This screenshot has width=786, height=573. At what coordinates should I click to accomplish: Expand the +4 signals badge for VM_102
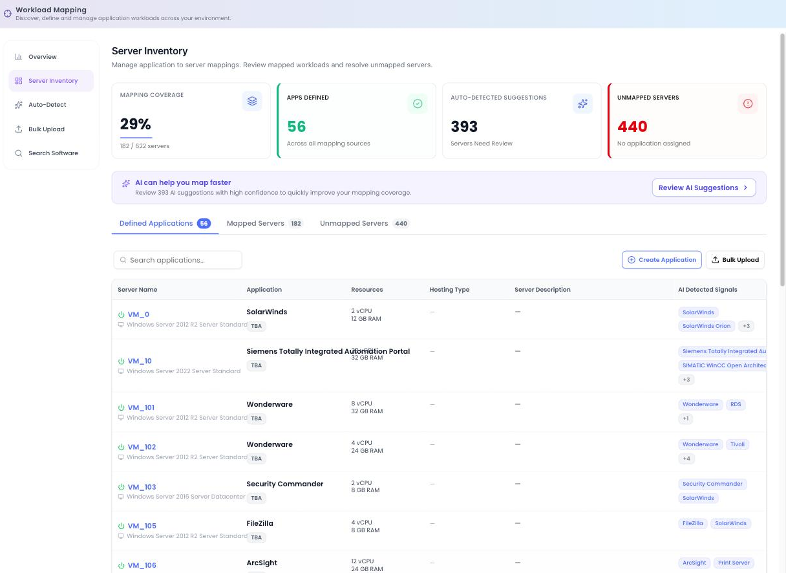pyautogui.click(x=686, y=459)
